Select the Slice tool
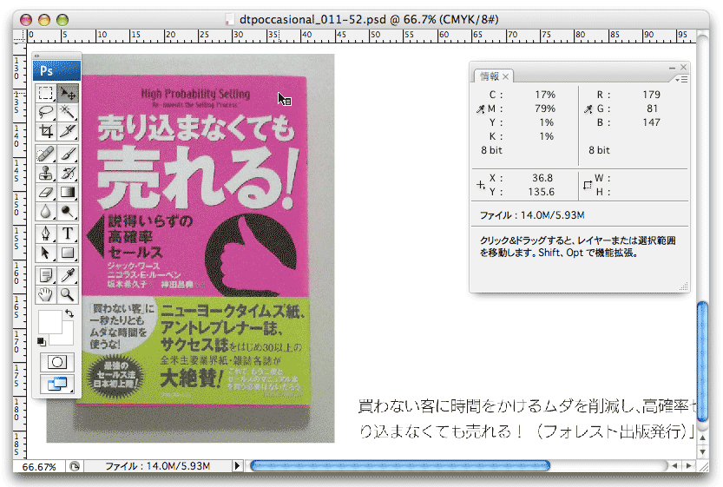This screenshot has width=723, height=487. click(x=68, y=131)
